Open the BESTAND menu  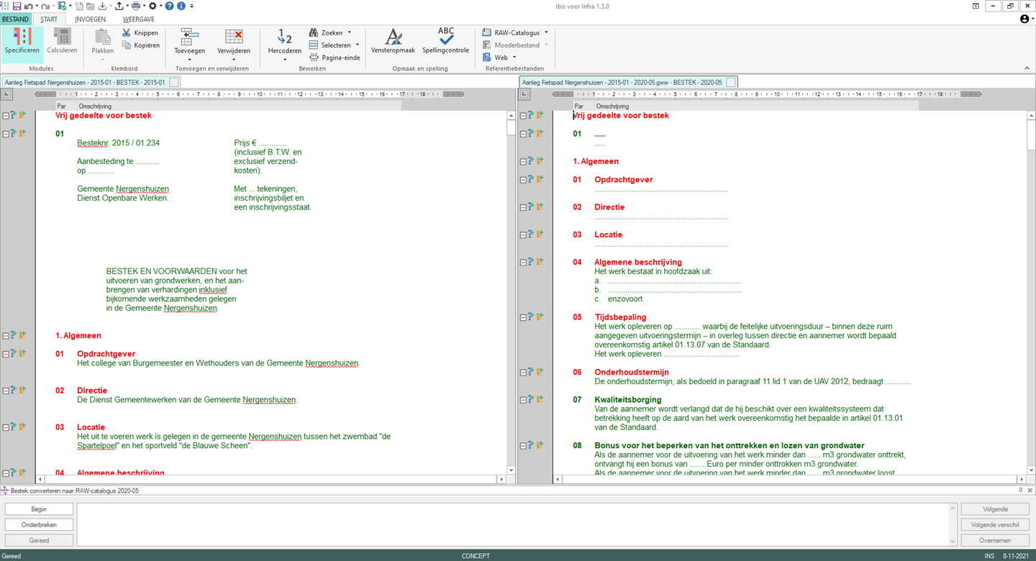[16, 19]
